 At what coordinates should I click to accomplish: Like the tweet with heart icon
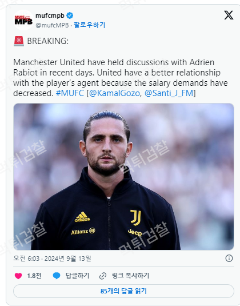[18, 276]
